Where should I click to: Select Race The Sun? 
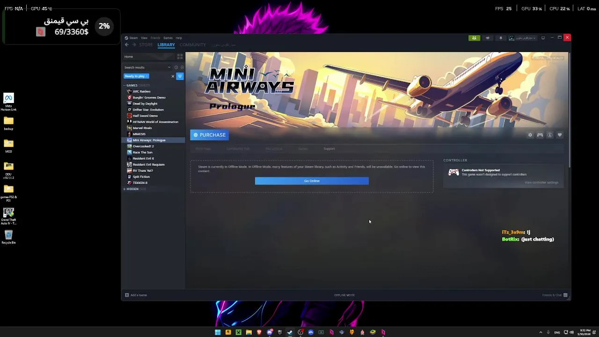pyautogui.click(x=153, y=152)
